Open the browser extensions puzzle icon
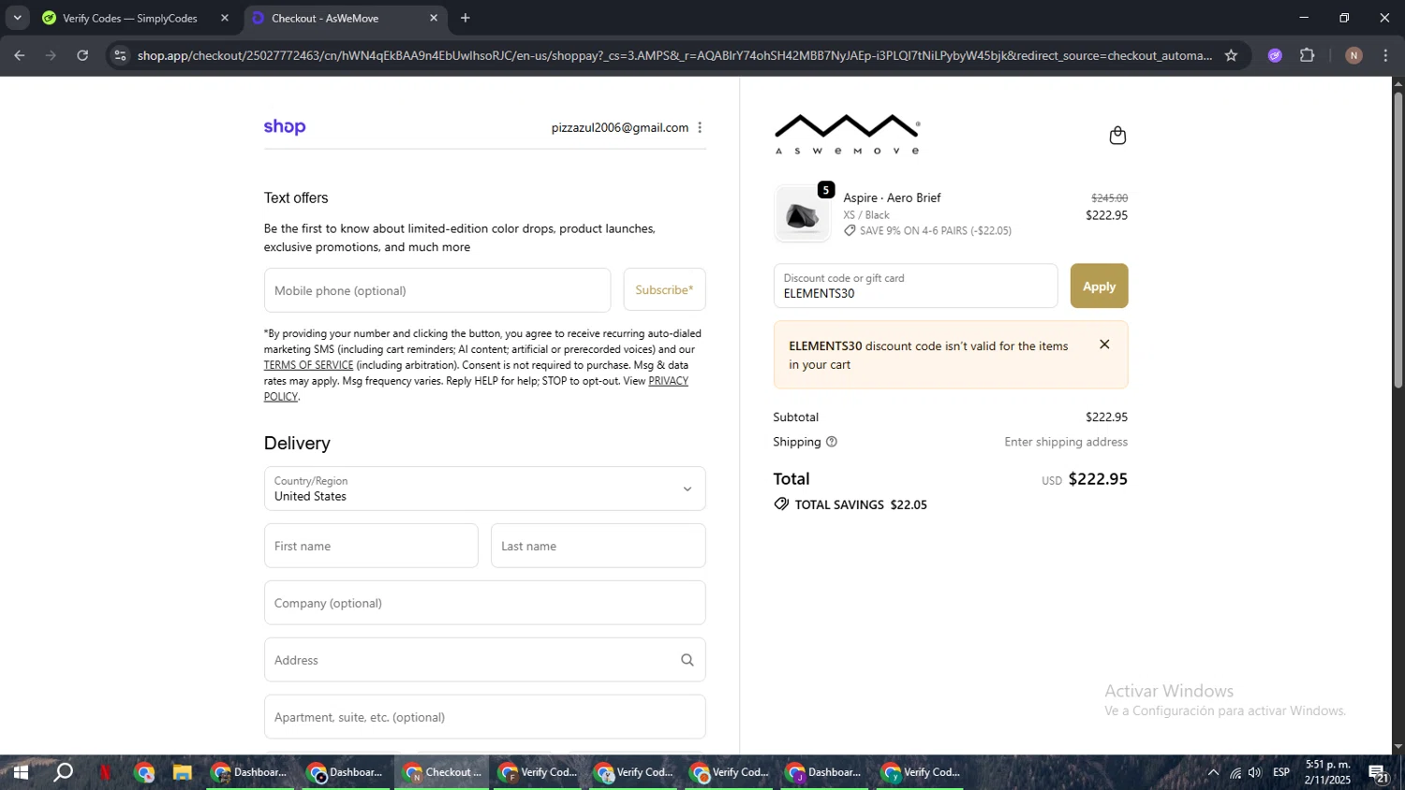This screenshot has width=1405, height=790. (x=1308, y=55)
